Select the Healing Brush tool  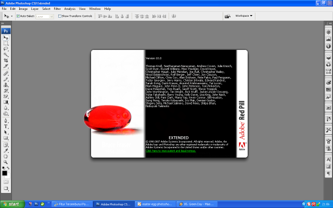6,73
